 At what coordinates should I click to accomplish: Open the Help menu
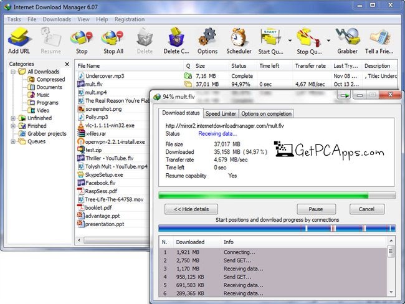tap(102, 19)
